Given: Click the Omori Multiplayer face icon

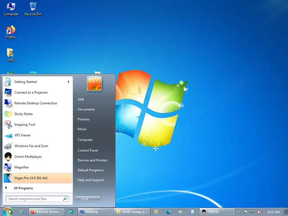Looking at the screenshot, I should tap(8, 156).
